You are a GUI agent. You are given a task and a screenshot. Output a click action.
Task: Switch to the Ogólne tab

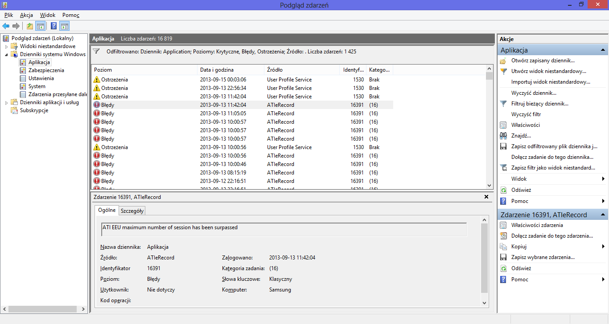tap(107, 210)
